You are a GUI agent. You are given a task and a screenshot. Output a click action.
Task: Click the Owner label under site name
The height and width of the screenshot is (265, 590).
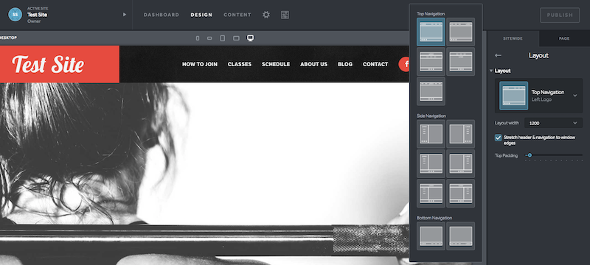click(x=34, y=21)
